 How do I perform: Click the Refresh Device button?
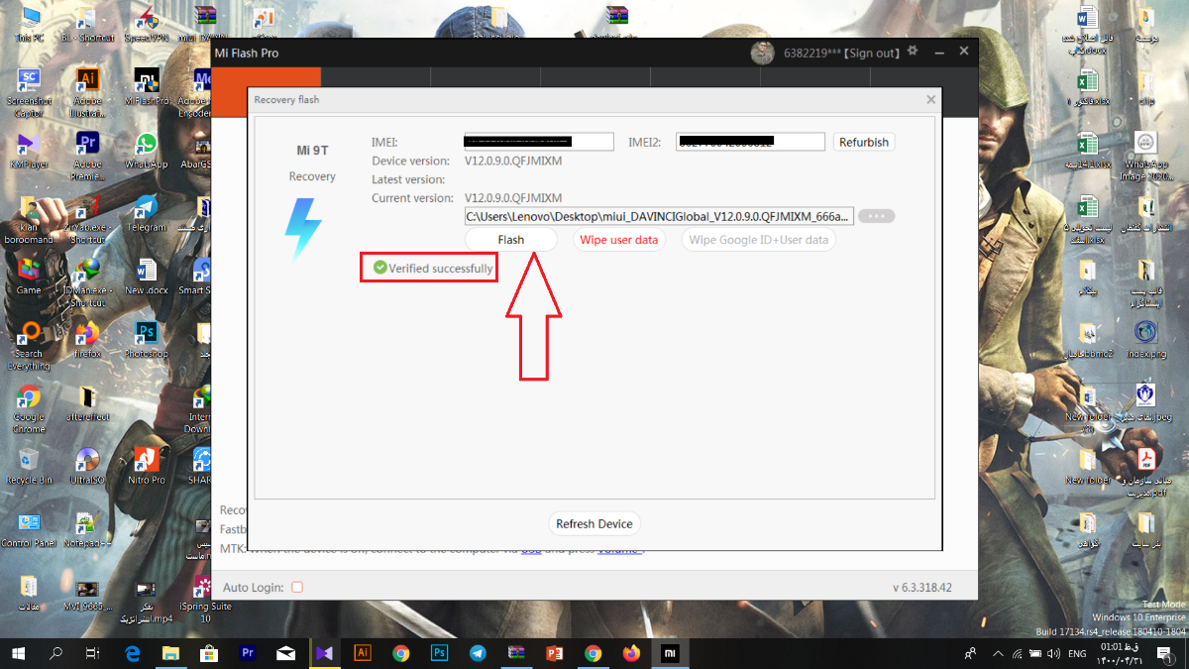click(x=594, y=523)
